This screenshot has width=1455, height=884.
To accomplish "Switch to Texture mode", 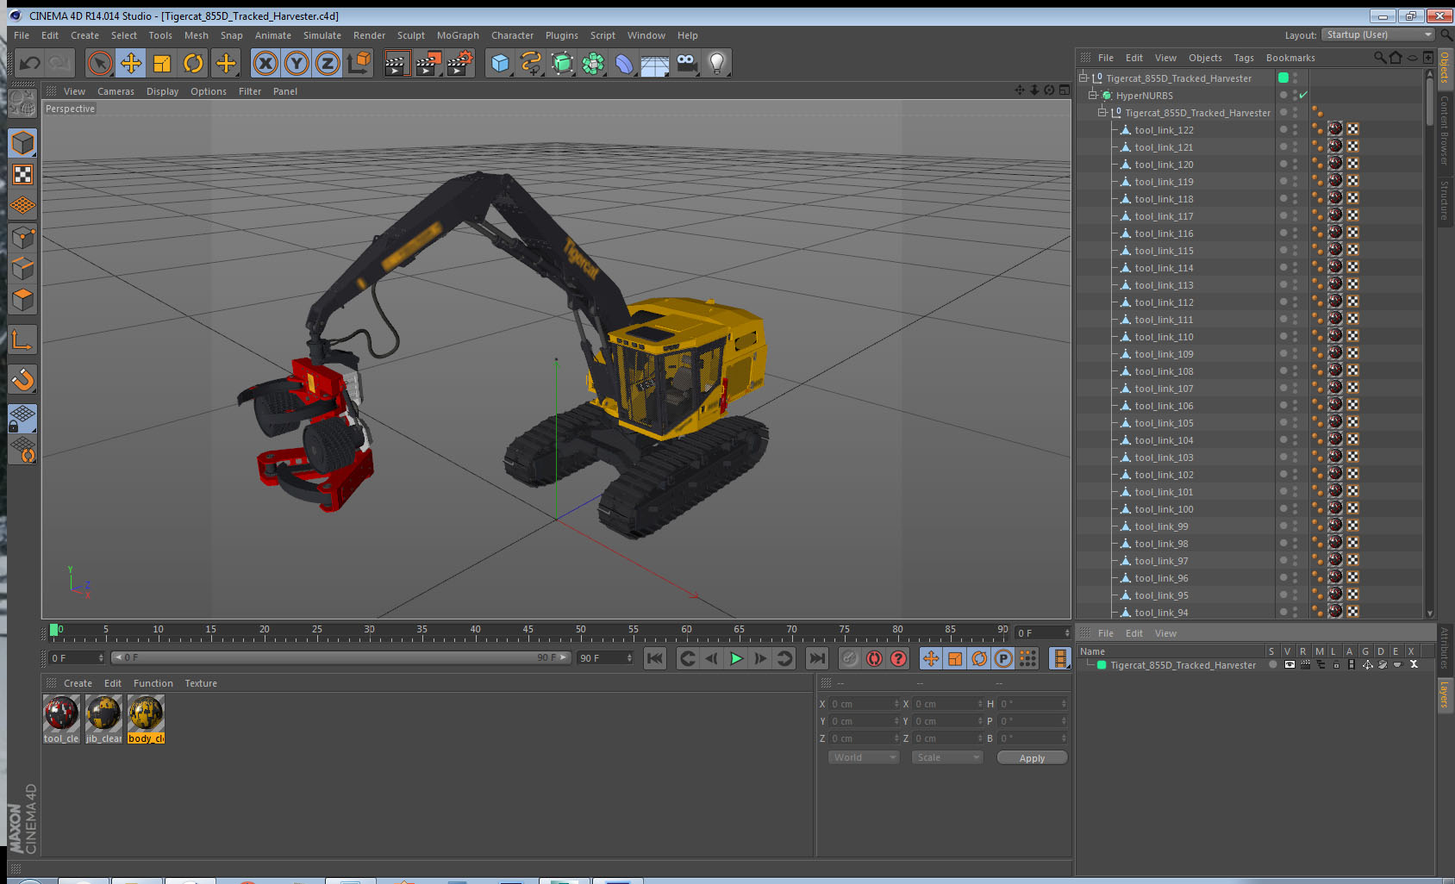I will click(23, 175).
